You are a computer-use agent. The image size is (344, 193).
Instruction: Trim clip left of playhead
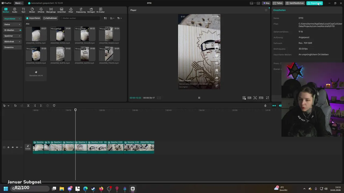click(x=35, y=106)
